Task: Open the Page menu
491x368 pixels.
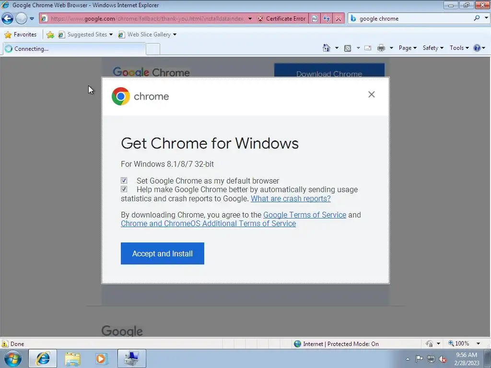Action: click(408, 48)
